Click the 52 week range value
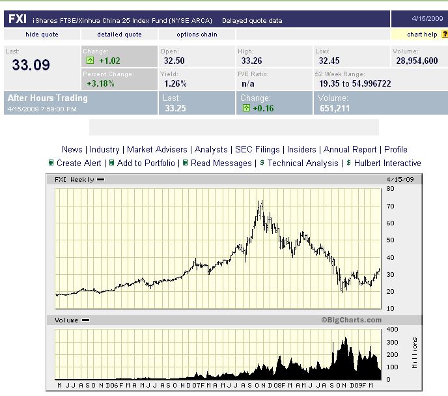The height and width of the screenshot is (396, 448). pos(355,84)
